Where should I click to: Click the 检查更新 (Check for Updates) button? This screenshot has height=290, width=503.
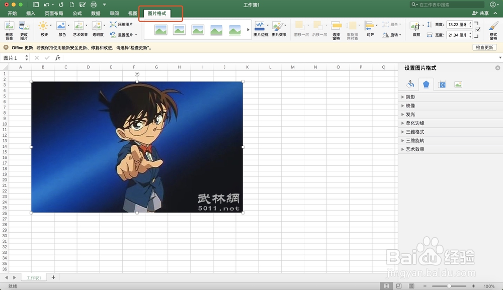[484, 47]
